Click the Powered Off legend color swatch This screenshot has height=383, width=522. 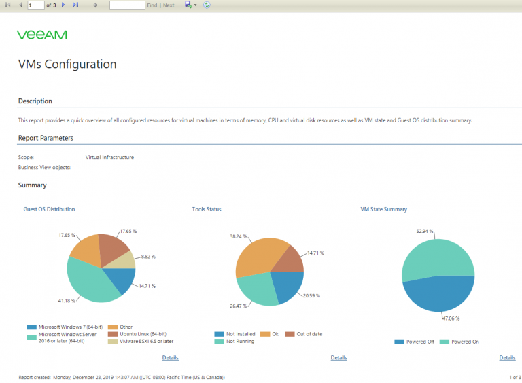pyautogui.click(x=399, y=342)
